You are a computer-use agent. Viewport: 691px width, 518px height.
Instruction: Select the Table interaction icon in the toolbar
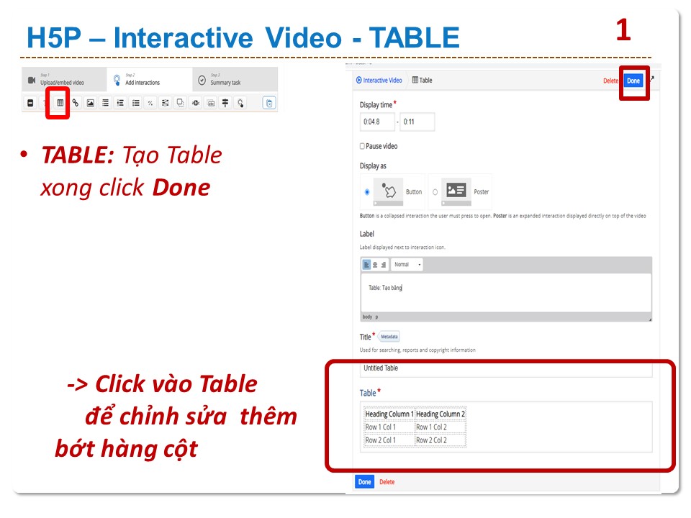click(x=60, y=103)
